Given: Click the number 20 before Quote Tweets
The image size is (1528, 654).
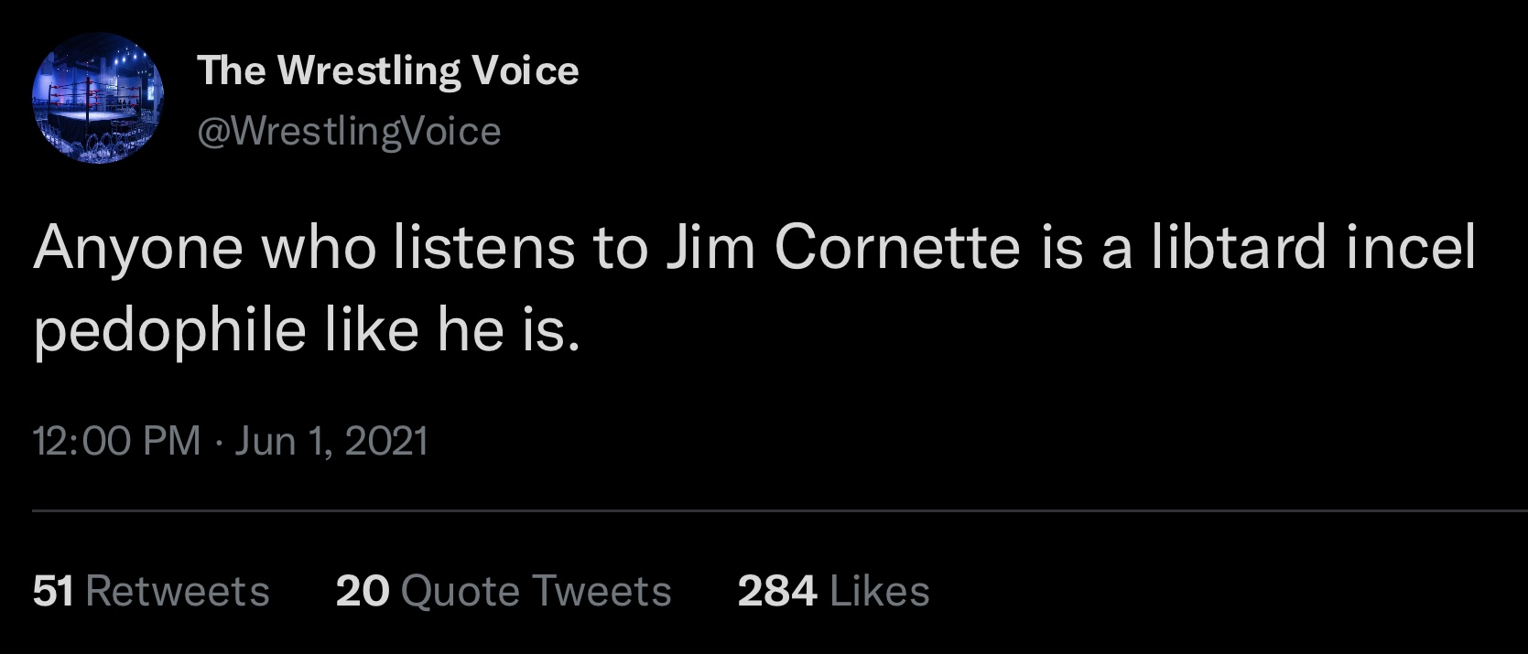Looking at the screenshot, I should tap(363, 591).
